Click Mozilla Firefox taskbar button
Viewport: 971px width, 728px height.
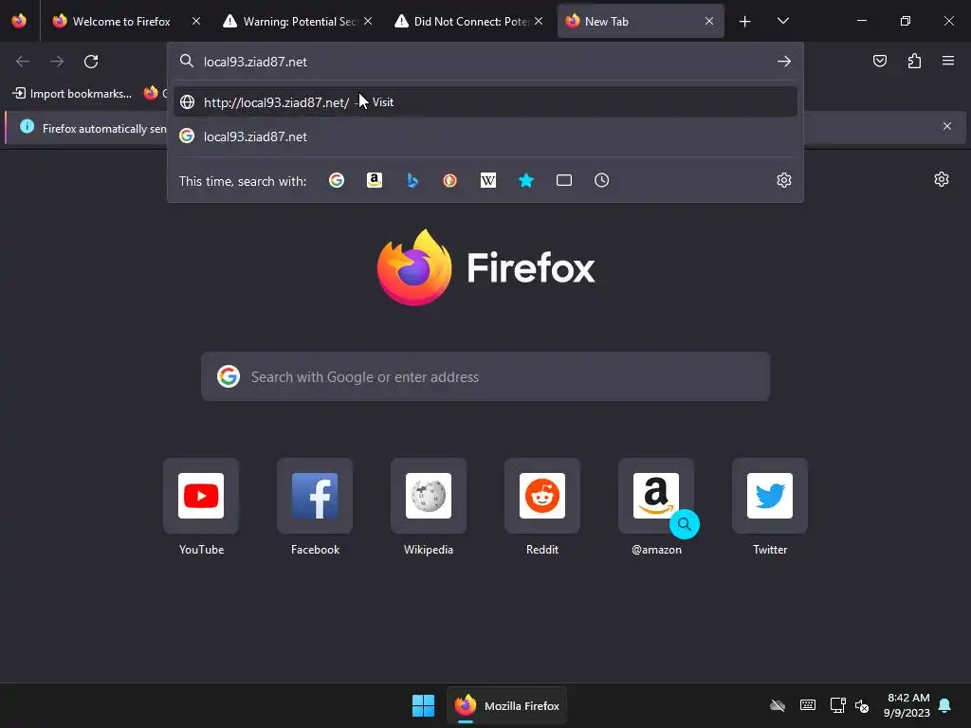pyautogui.click(x=506, y=705)
